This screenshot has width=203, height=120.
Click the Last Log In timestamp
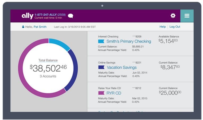75,27
